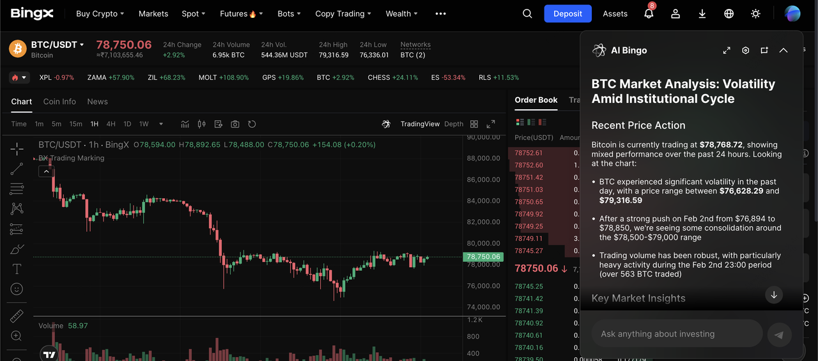This screenshot has height=361, width=818.
Task: Select the text annotation tool
Action: [x=17, y=269]
